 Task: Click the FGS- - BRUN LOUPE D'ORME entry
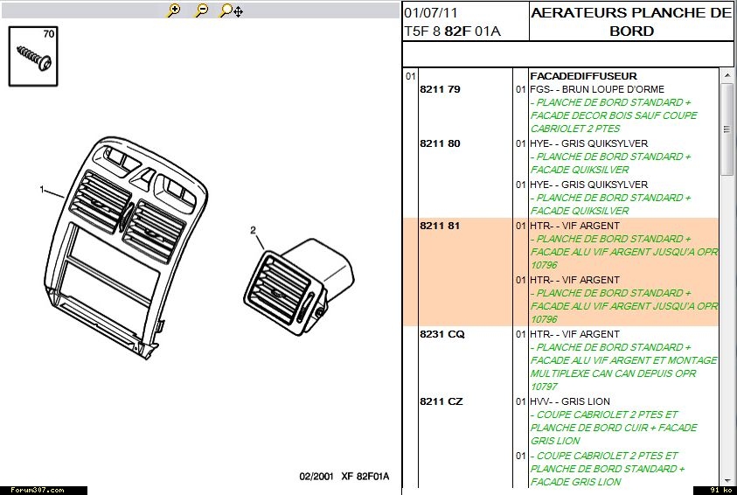coord(597,89)
